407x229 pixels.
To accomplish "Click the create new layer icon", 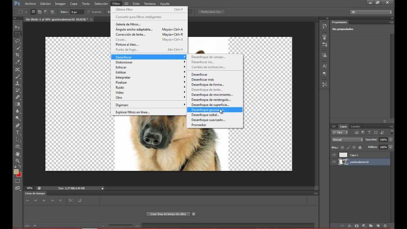I will pos(378,226).
